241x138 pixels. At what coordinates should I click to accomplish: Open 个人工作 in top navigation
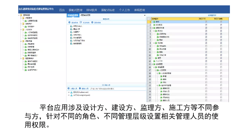(124, 10)
